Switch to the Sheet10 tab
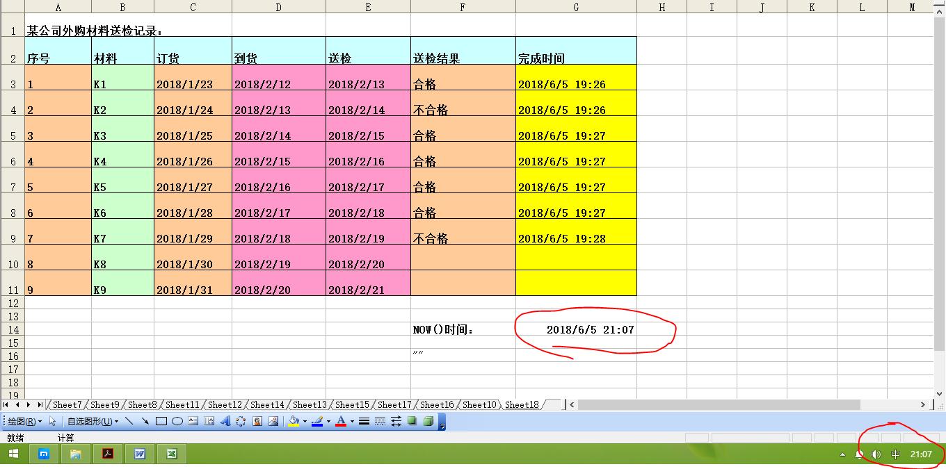This screenshot has width=946, height=469. [479, 404]
